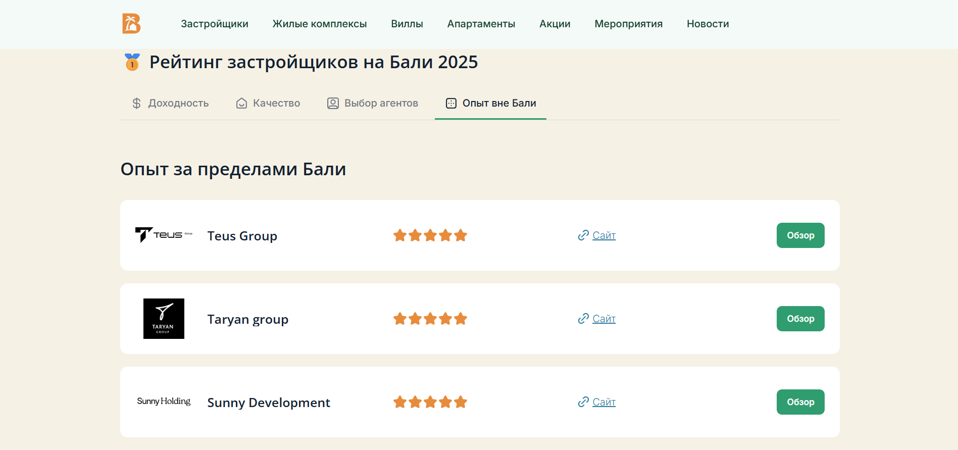The image size is (958, 450).
Task: Click the Sunny Development company name
Action: tap(269, 403)
